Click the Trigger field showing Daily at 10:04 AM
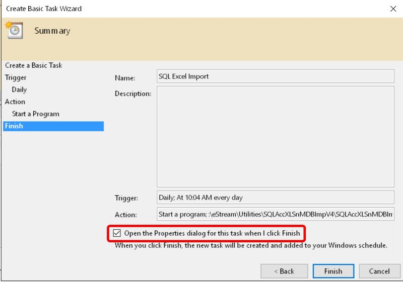Screen dimensions: 403x282 [x=275, y=198]
